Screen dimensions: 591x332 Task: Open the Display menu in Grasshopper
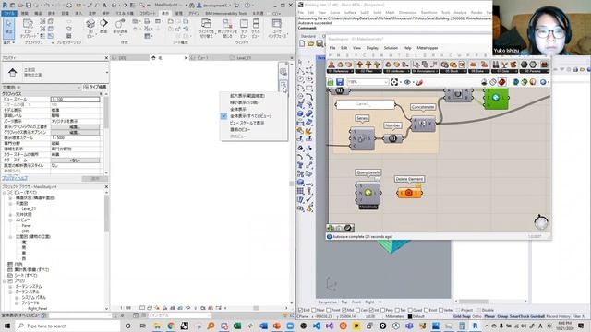[x=372, y=48]
